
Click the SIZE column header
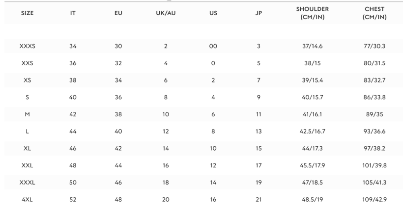click(27, 13)
